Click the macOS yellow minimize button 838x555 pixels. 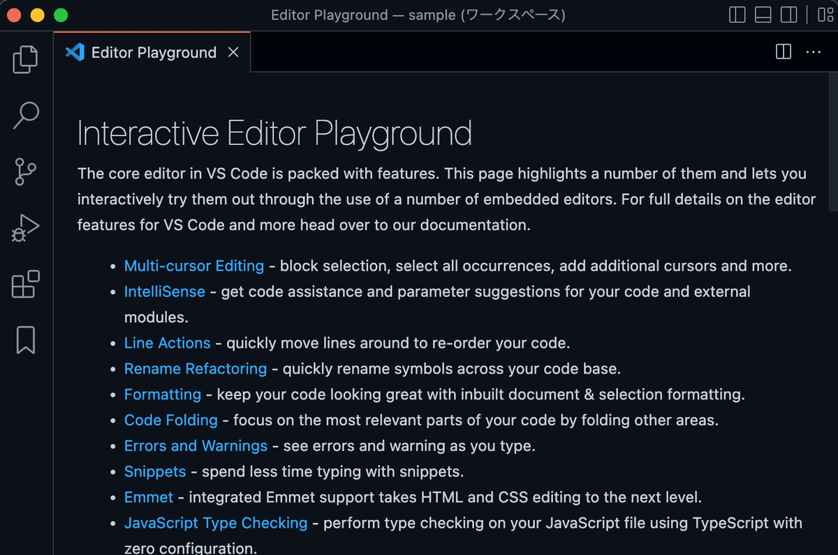38,15
